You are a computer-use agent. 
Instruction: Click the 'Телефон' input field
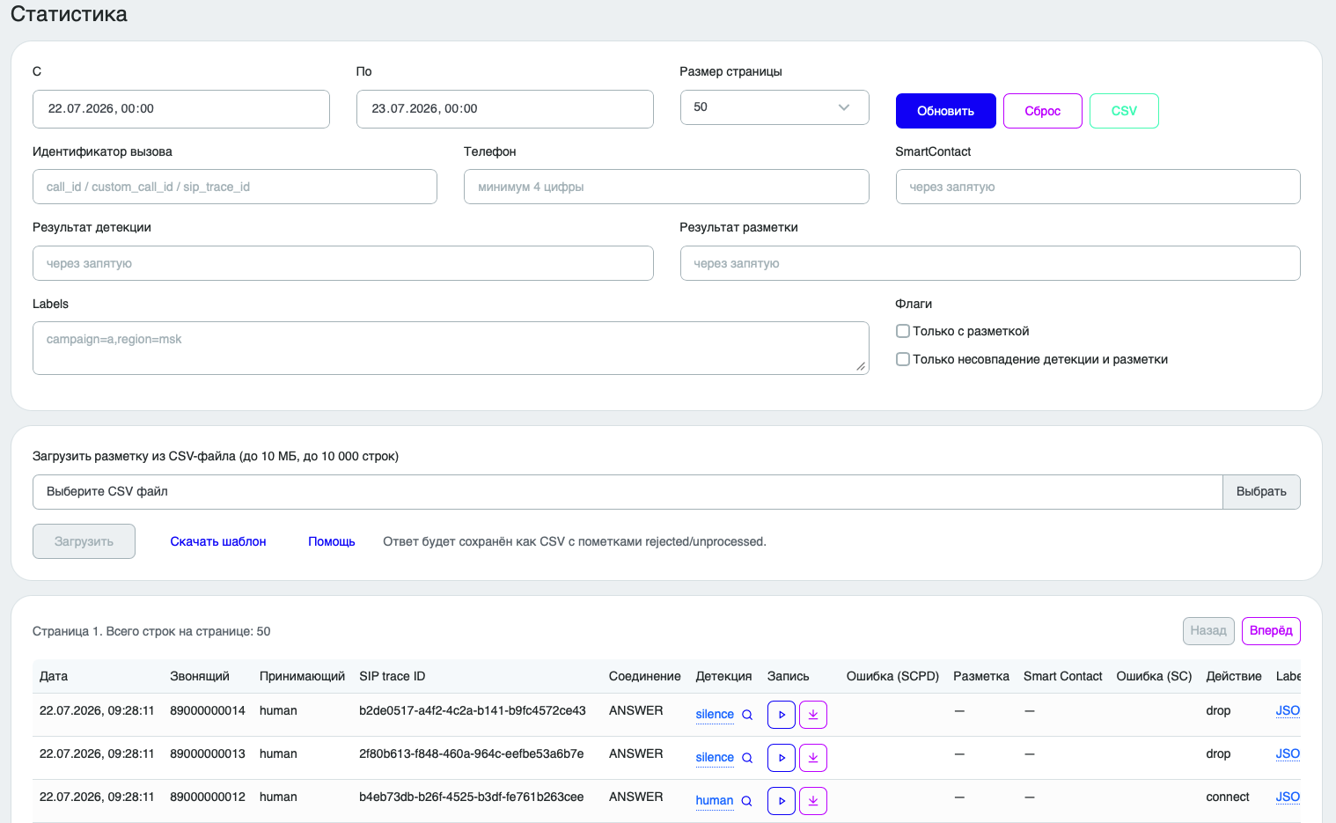click(666, 187)
